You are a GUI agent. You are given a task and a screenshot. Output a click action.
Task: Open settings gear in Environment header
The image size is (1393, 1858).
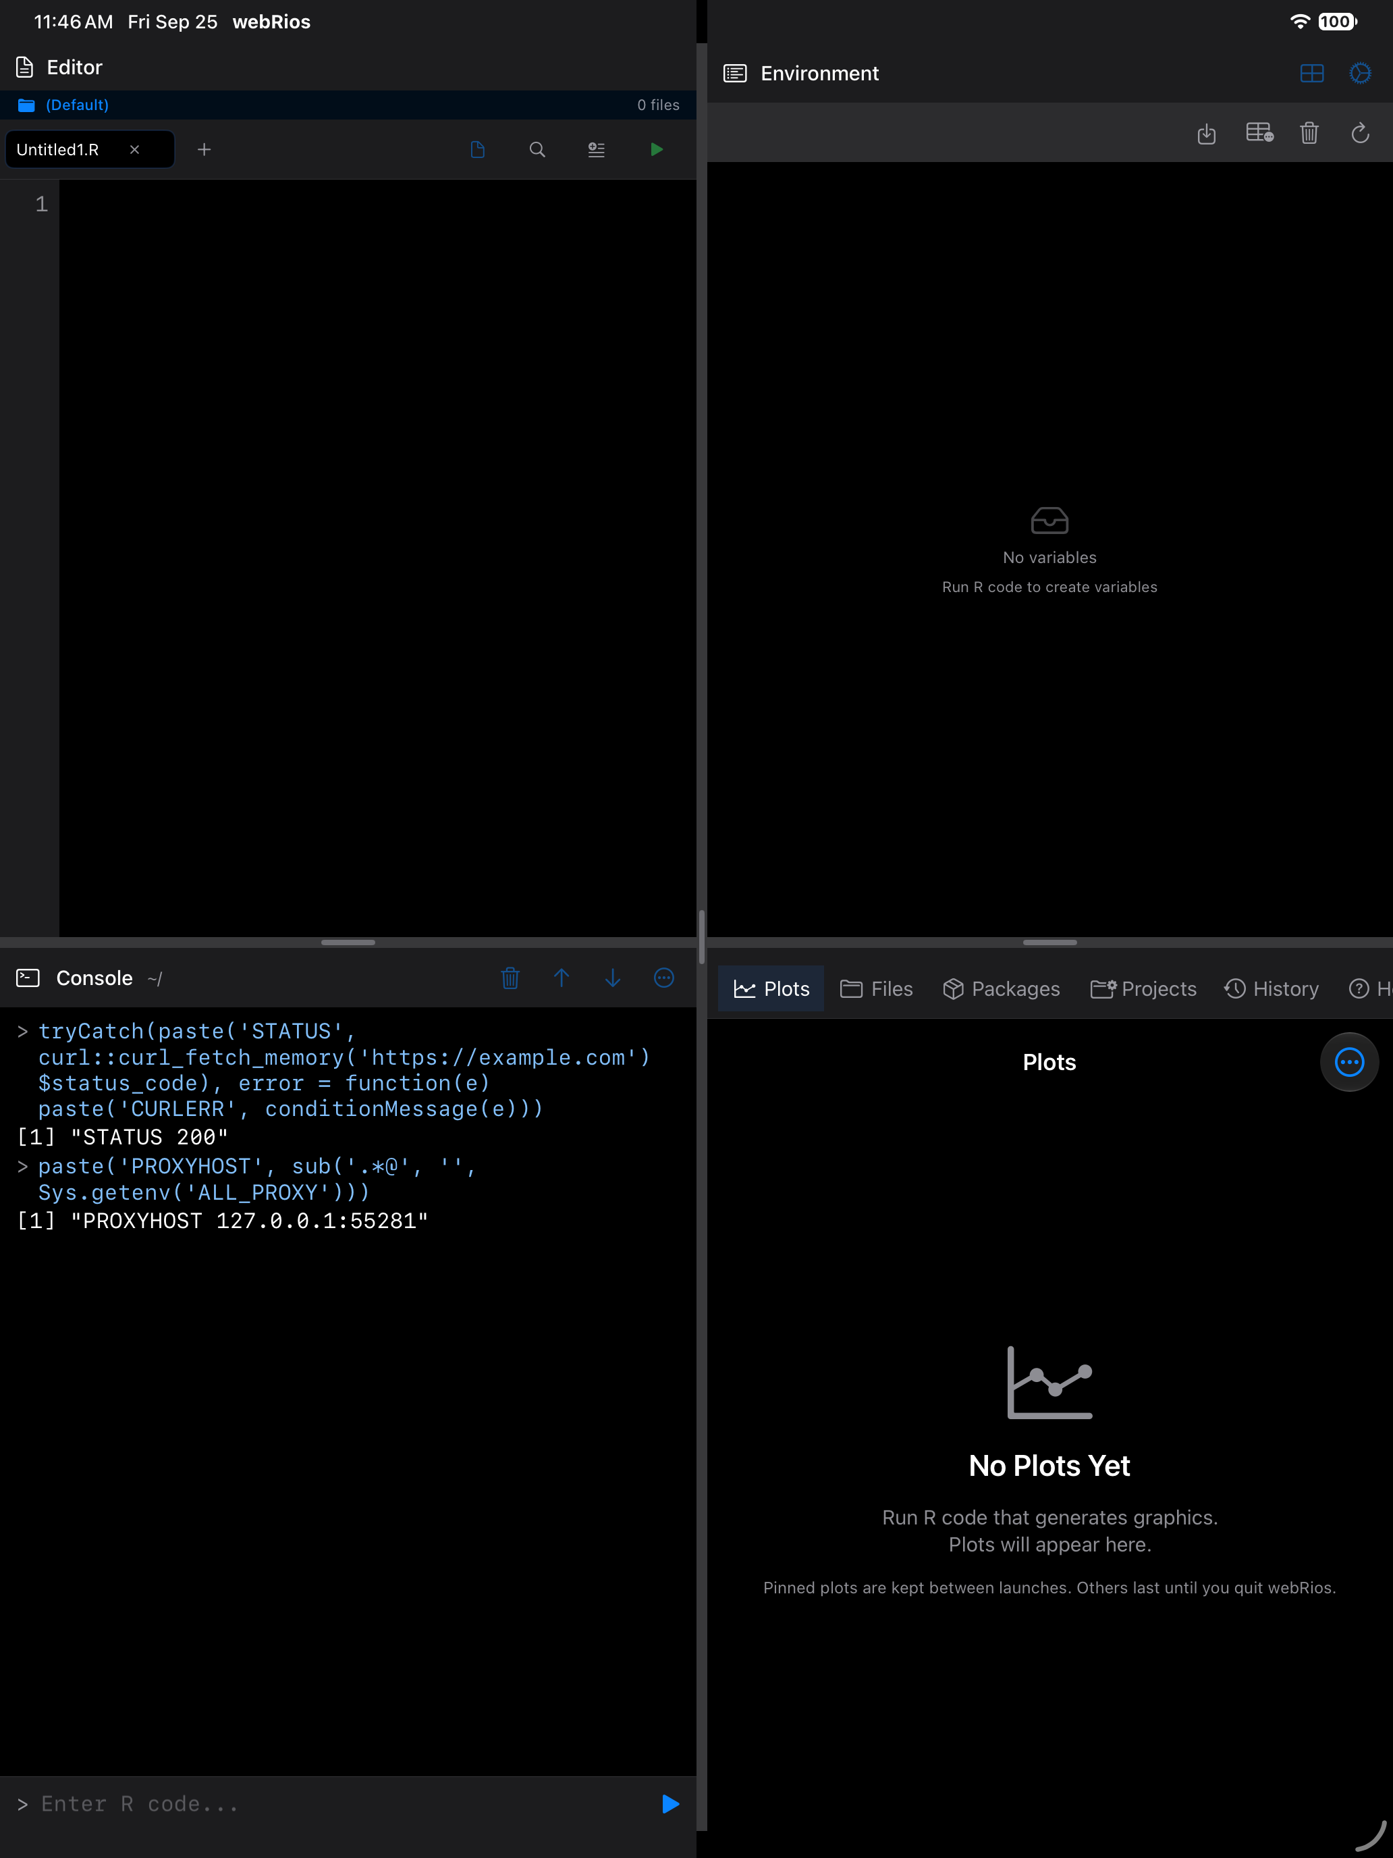click(x=1360, y=74)
